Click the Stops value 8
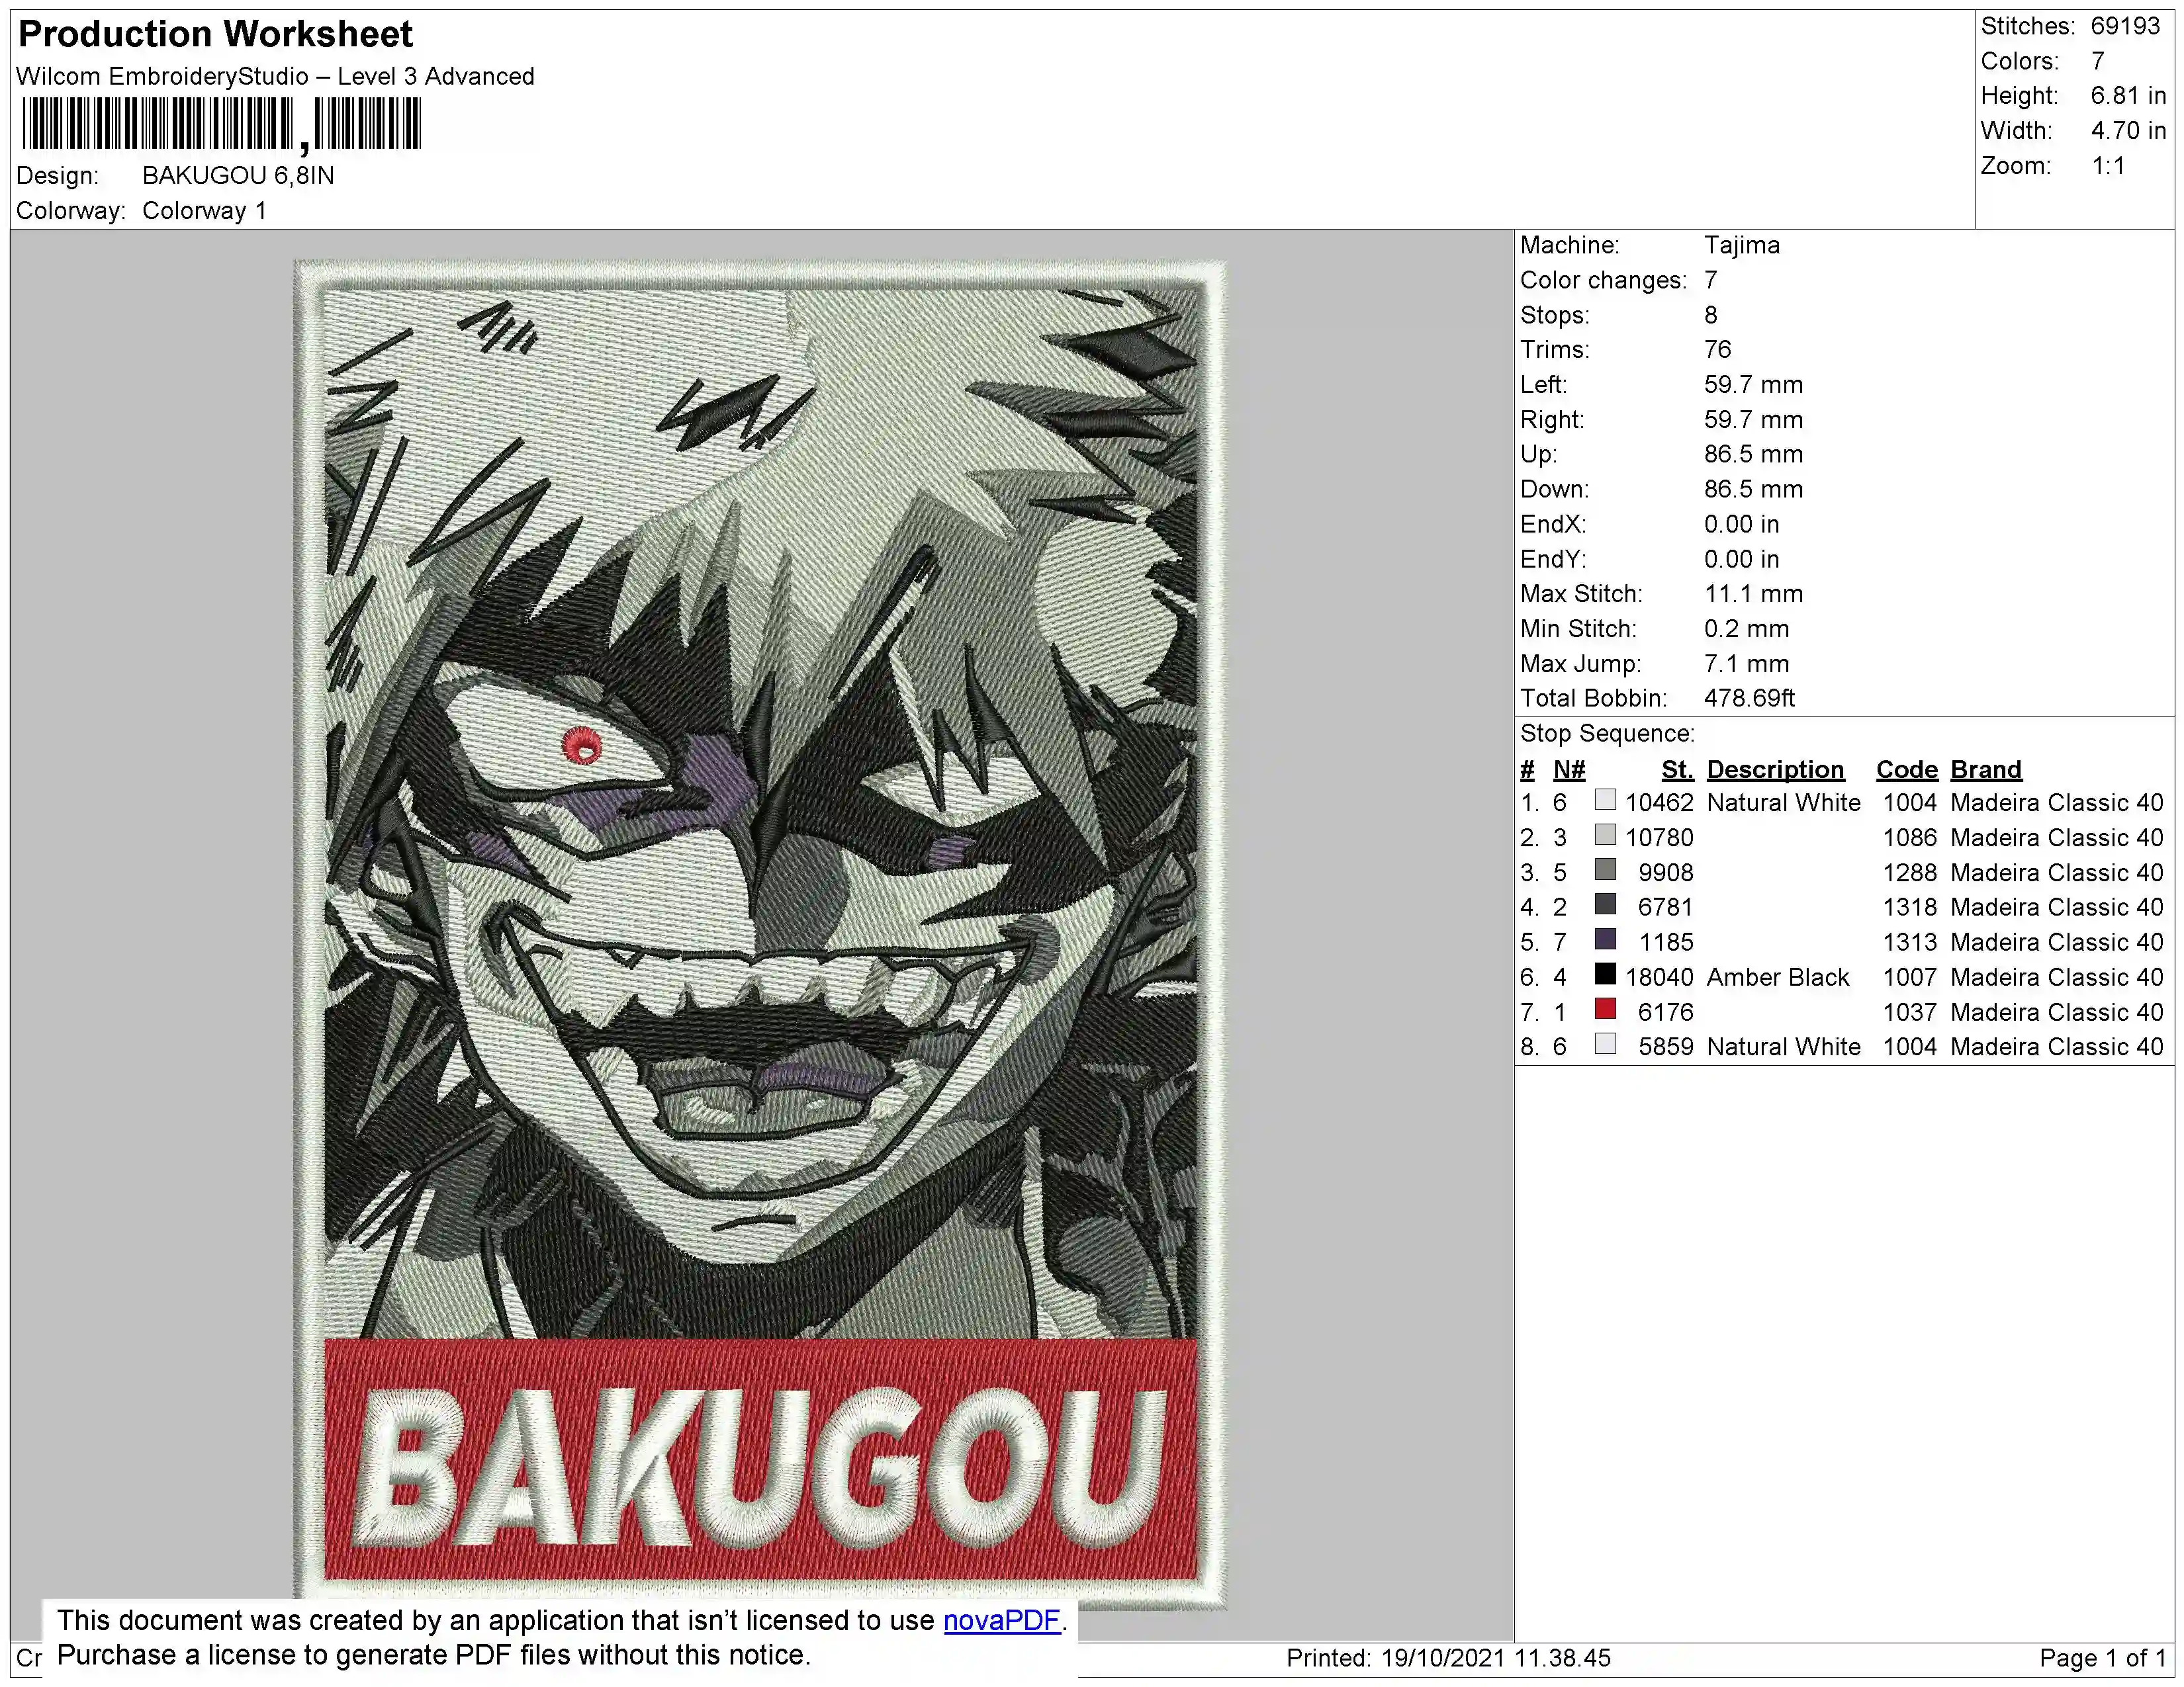This screenshot has height=1687, width=2184. pos(1711,315)
